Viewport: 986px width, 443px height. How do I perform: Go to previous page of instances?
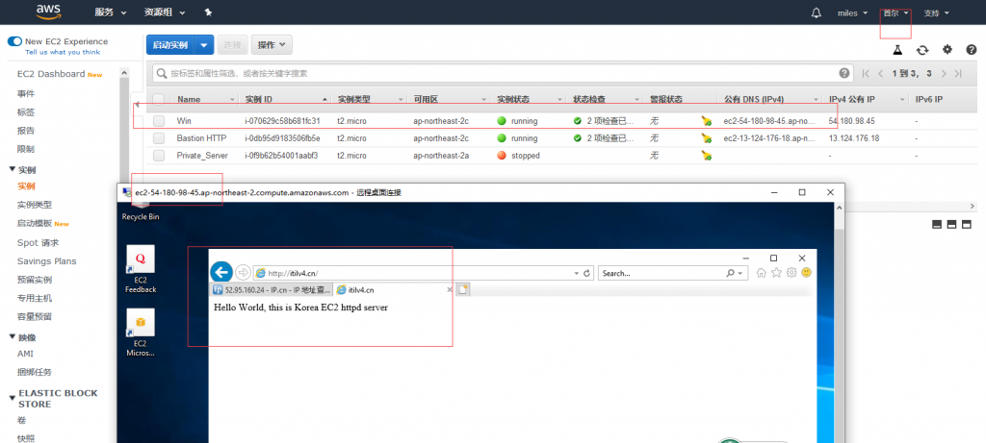click(x=881, y=73)
